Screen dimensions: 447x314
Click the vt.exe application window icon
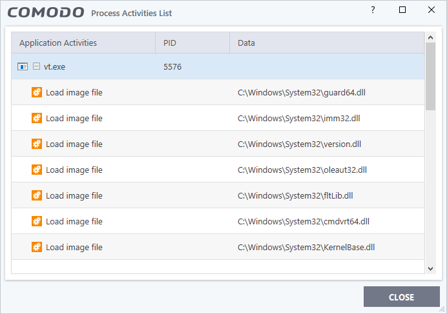(23, 66)
